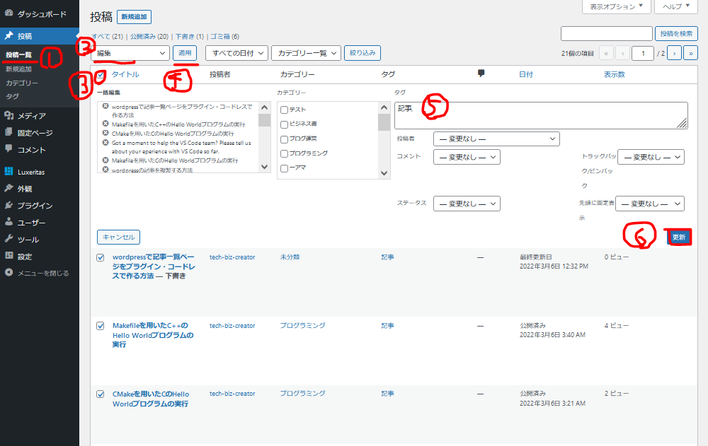
Task: Click the Luxeritas theme icon
Action: pyautogui.click(x=8, y=171)
